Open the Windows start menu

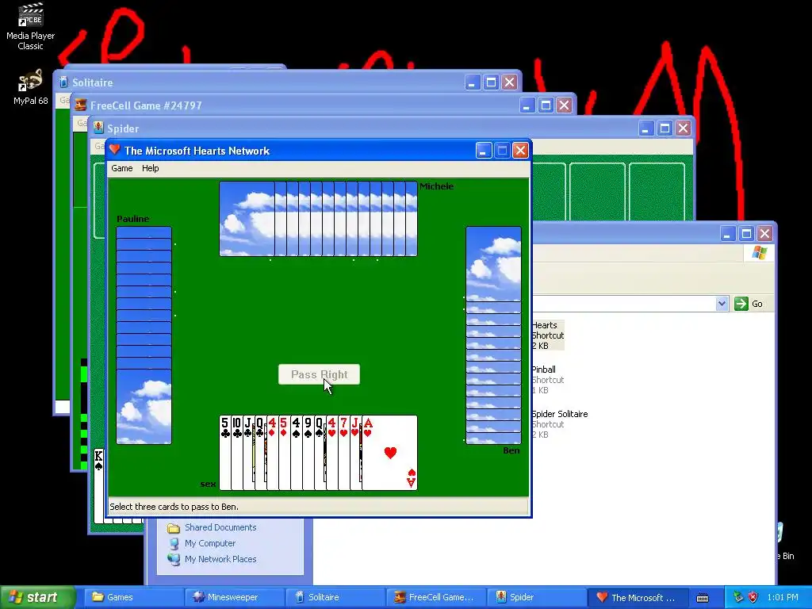[37, 597]
